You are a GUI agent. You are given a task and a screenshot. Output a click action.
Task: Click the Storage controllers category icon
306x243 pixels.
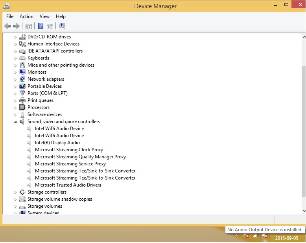tap(22, 192)
